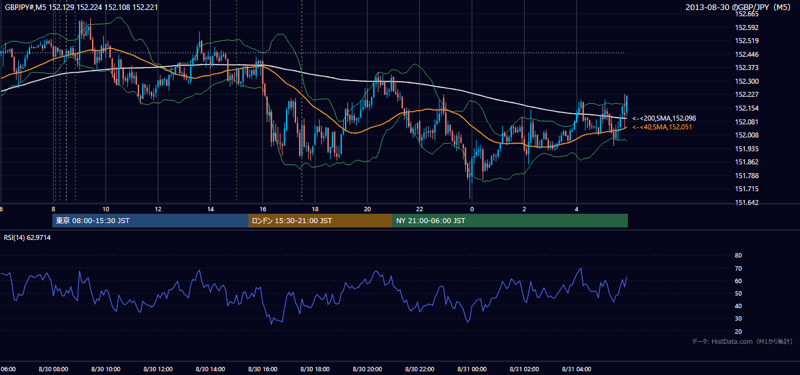
Task: Click the RSI(14) 62.9714 indicator label
Action: click(28, 237)
